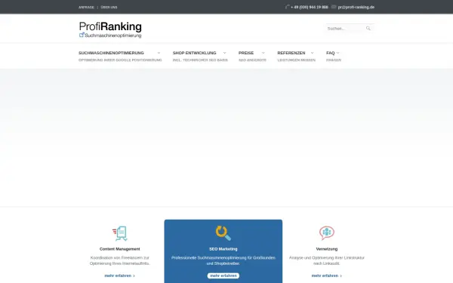Expand the FAQ menu chevron
This screenshot has width=453, height=283.
point(338,53)
